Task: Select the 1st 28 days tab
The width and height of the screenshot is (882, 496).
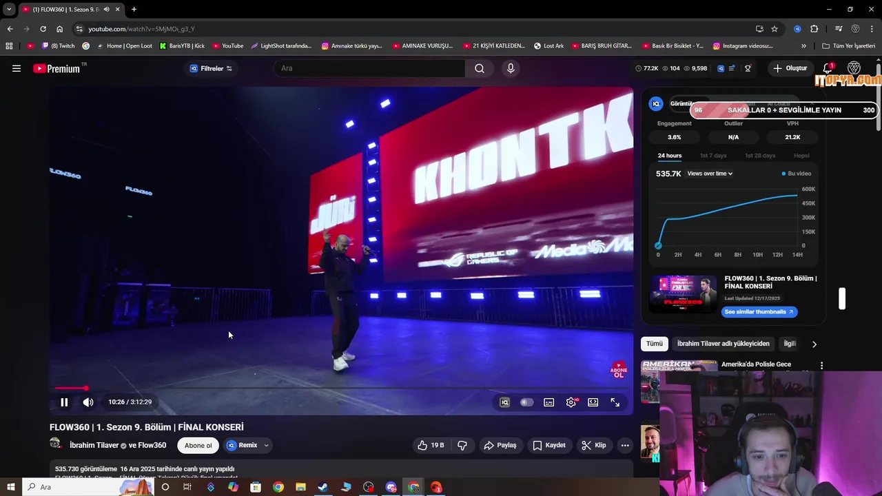Action: click(x=760, y=156)
